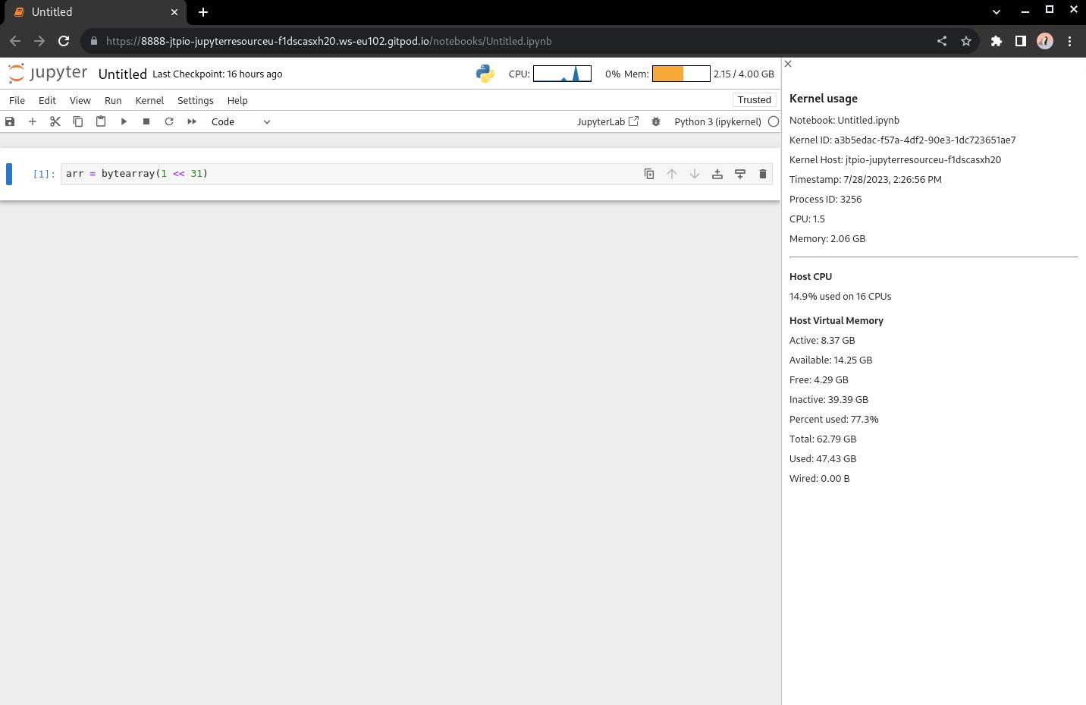Cut the selected cell with scissors icon
This screenshot has height=705, width=1086.
55,121
